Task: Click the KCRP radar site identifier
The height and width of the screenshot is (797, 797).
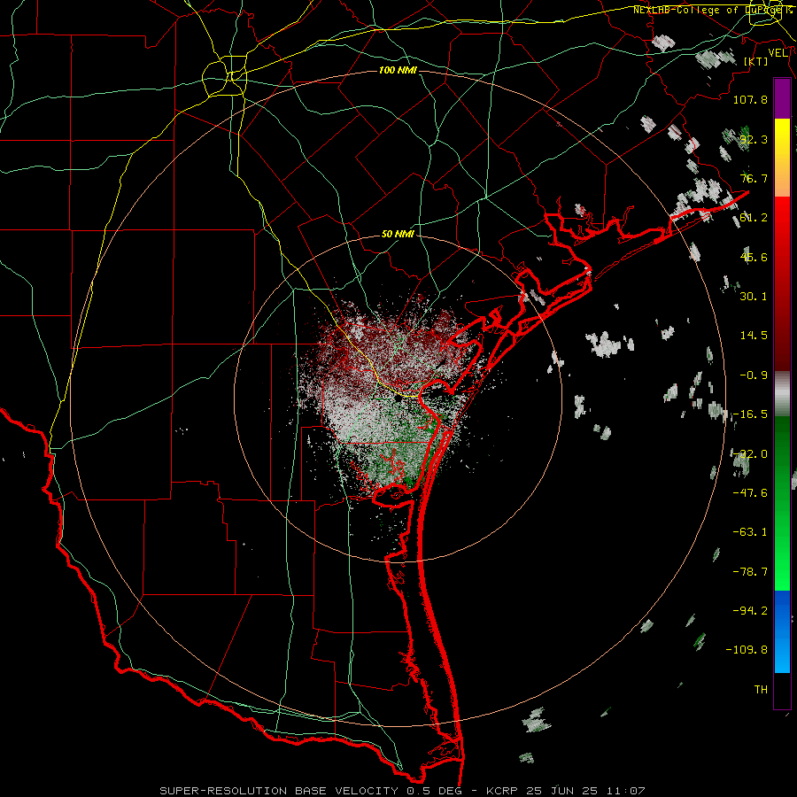Action: coord(503,791)
